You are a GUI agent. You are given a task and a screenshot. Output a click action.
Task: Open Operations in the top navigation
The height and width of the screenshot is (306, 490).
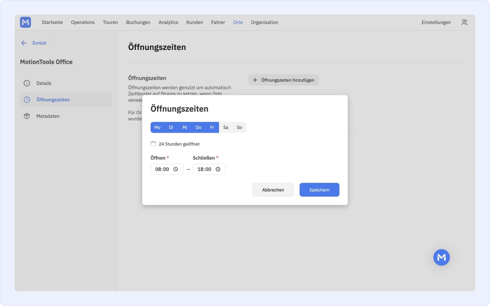click(x=83, y=22)
